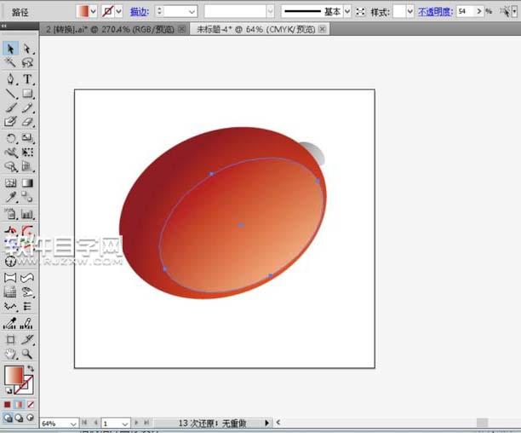This screenshot has width=521, height=433.
Task: Pick the Rectangle shape tool
Action: [27, 93]
